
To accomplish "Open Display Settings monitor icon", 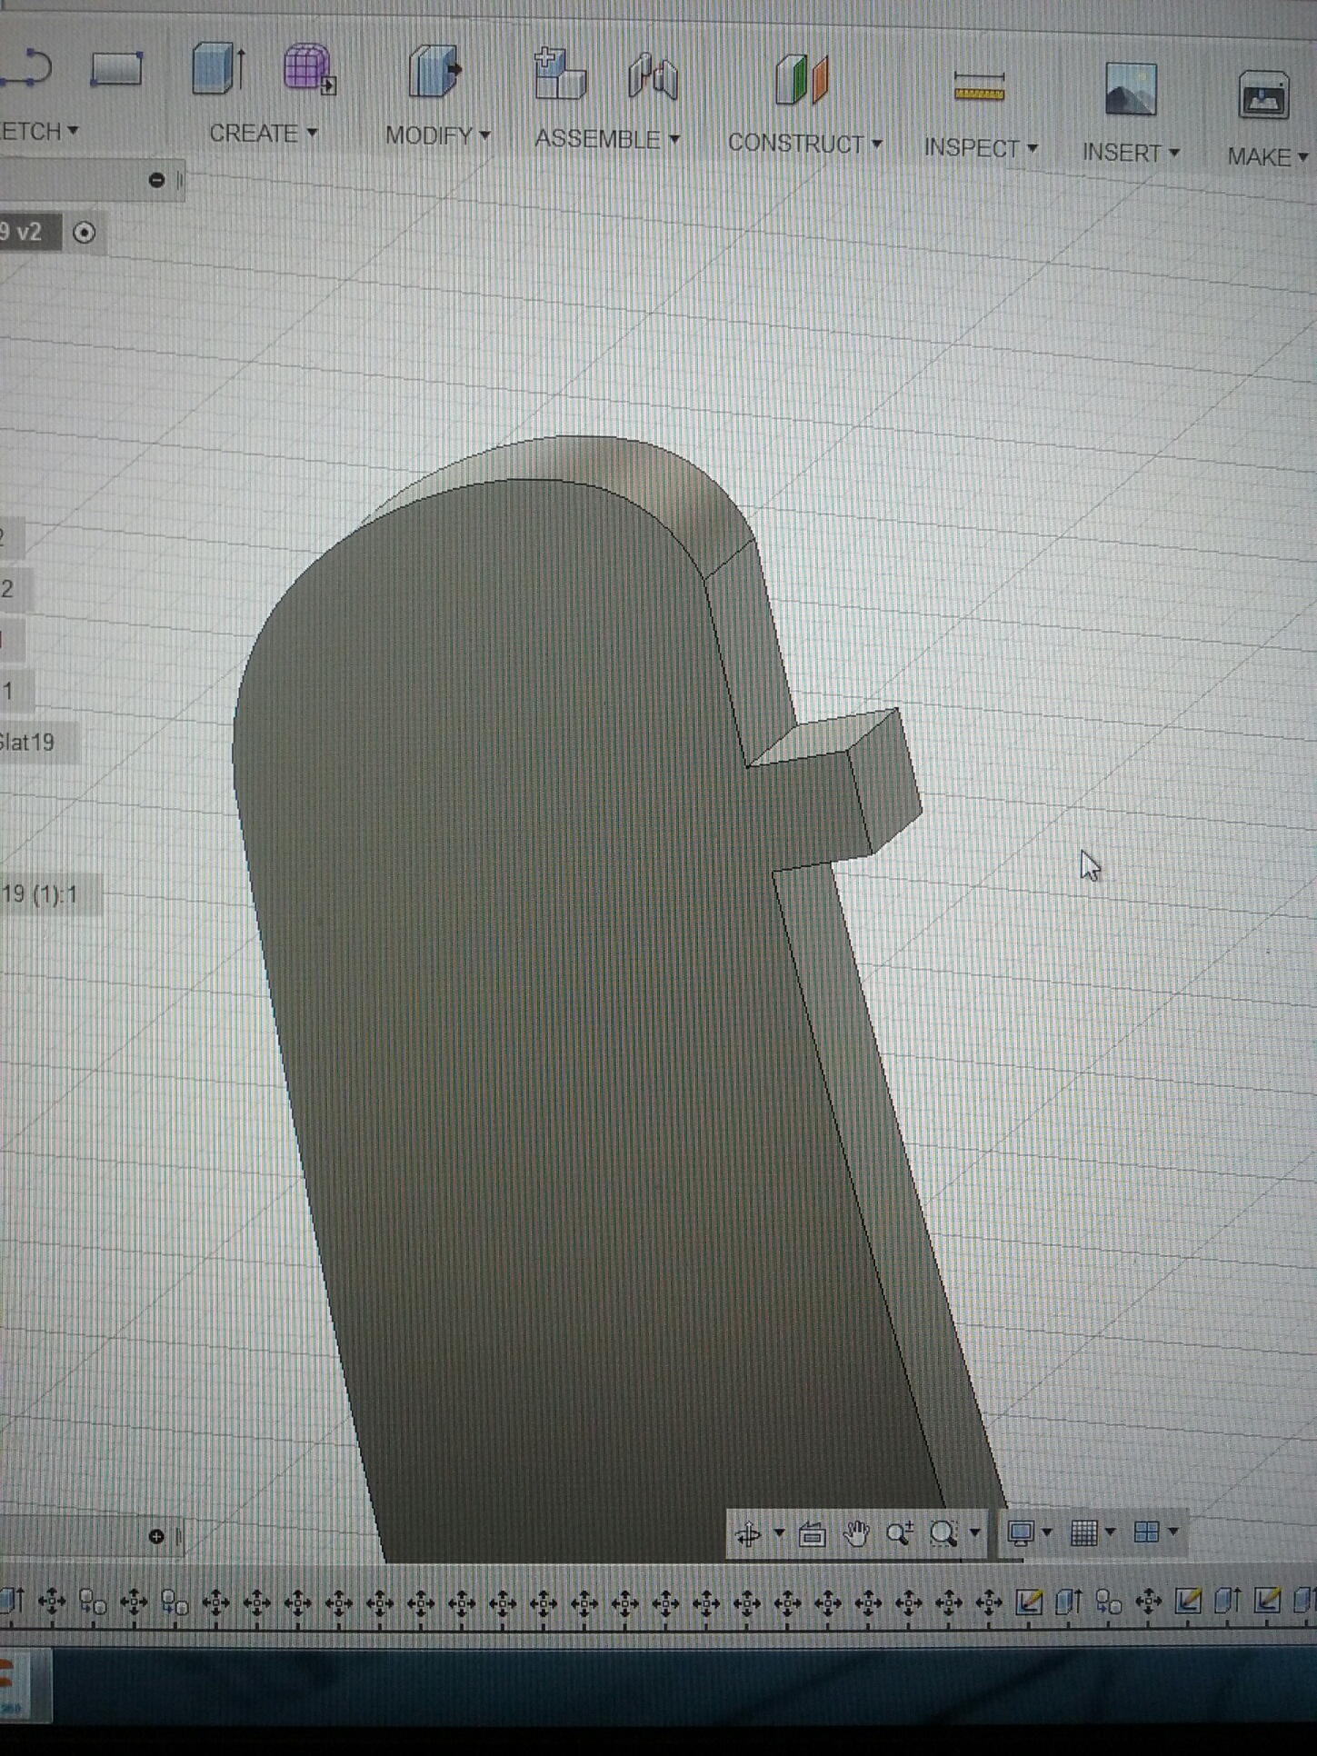I will tap(1021, 1533).
